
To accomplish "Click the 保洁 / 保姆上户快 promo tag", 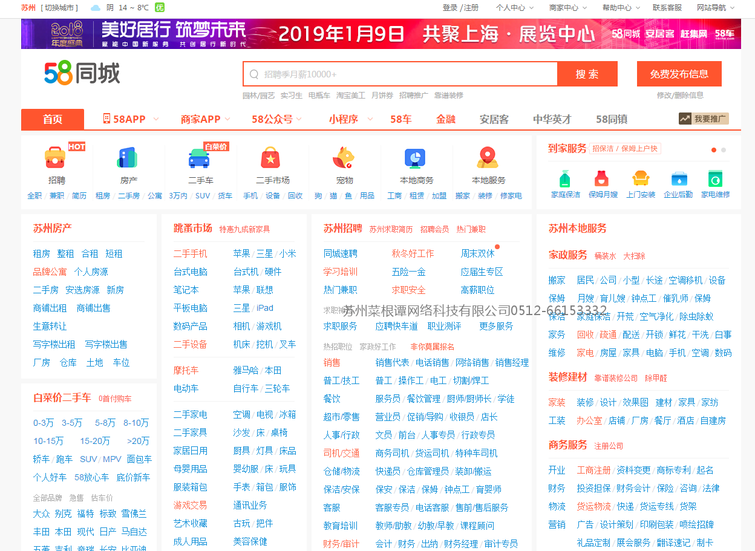I will [625, 148].
